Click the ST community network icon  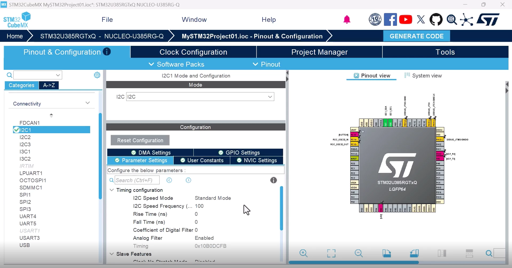pos(467,19)
